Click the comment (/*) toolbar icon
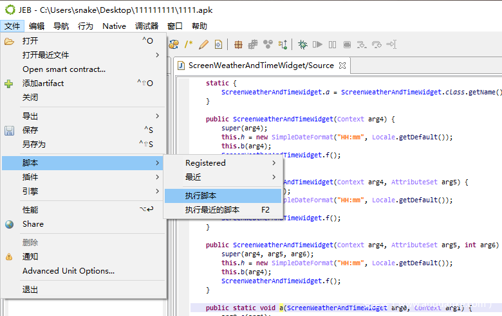 pos(189,44)
